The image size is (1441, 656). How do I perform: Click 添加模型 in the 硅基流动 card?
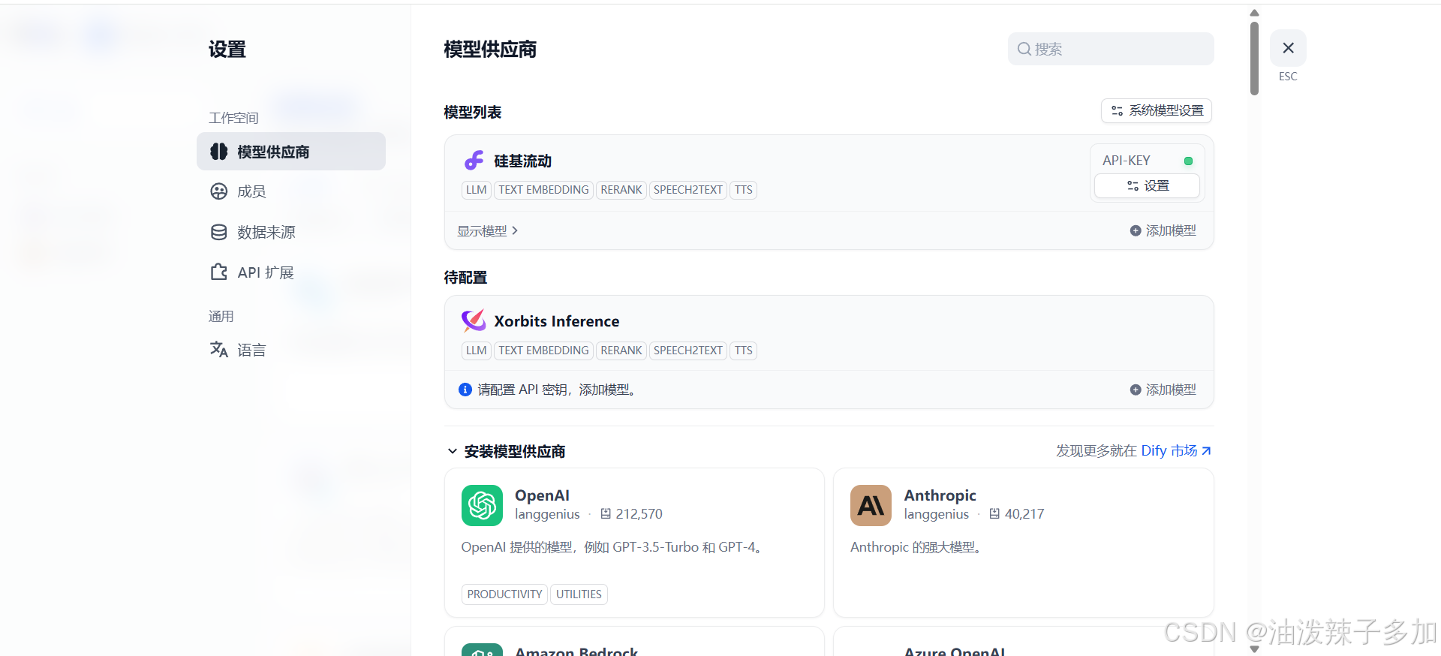[1163, 230]
